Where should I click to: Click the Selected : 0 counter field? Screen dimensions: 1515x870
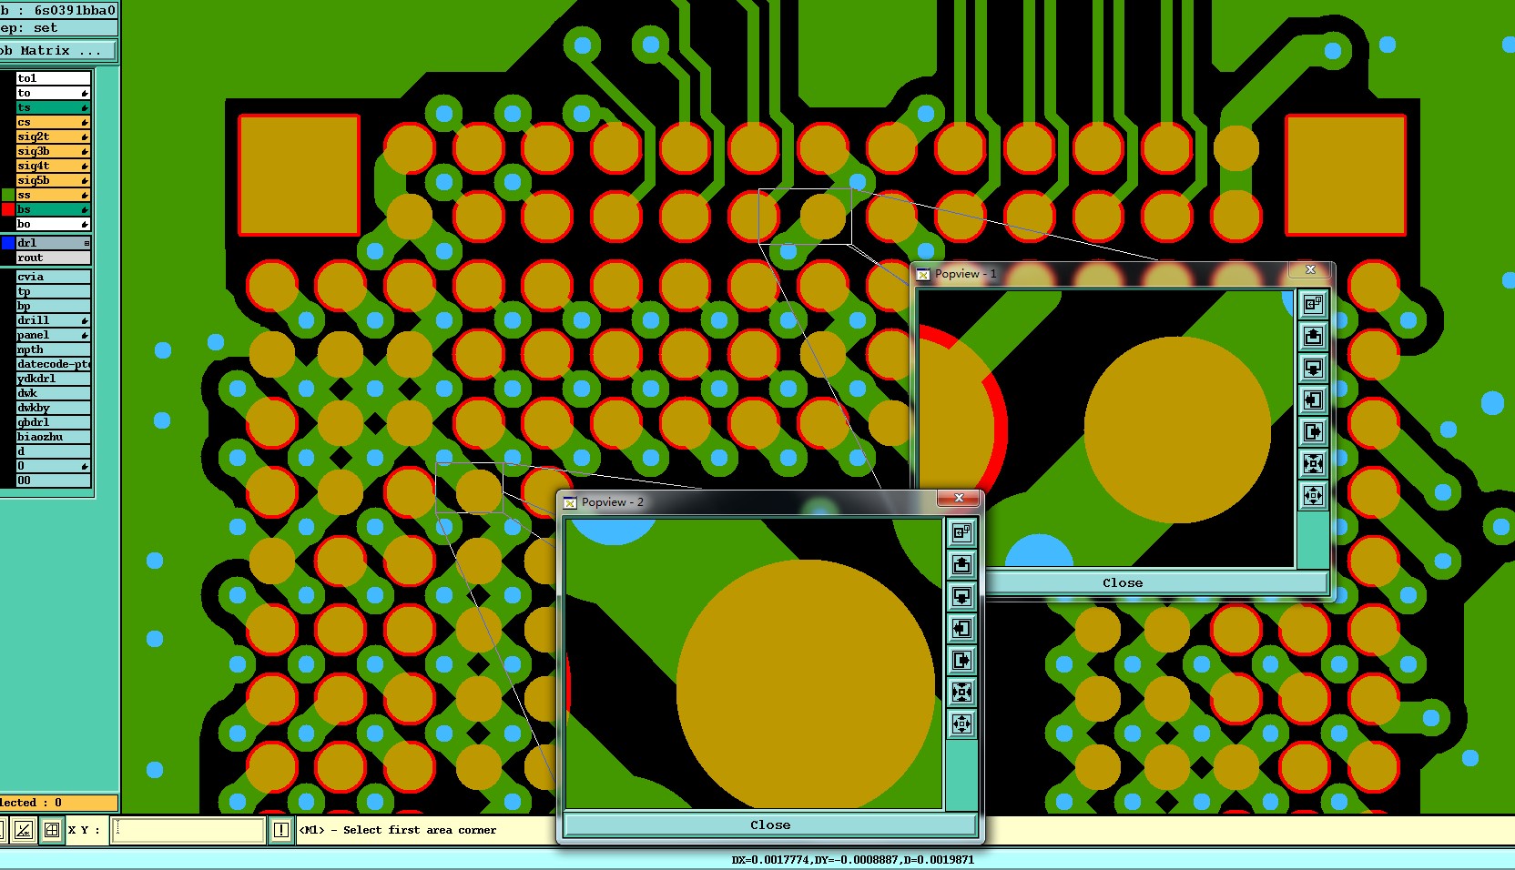point(58,803)
